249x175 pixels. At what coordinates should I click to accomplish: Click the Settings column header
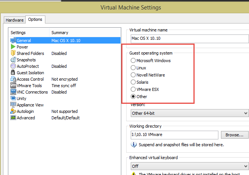[x=29, y=33]
